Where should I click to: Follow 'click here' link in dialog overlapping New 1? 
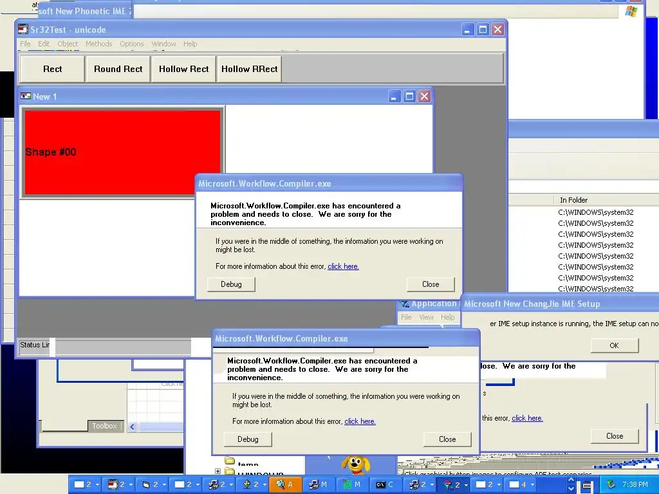343,266
